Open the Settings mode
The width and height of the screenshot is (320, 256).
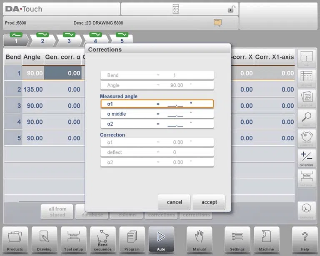[237, 240]
